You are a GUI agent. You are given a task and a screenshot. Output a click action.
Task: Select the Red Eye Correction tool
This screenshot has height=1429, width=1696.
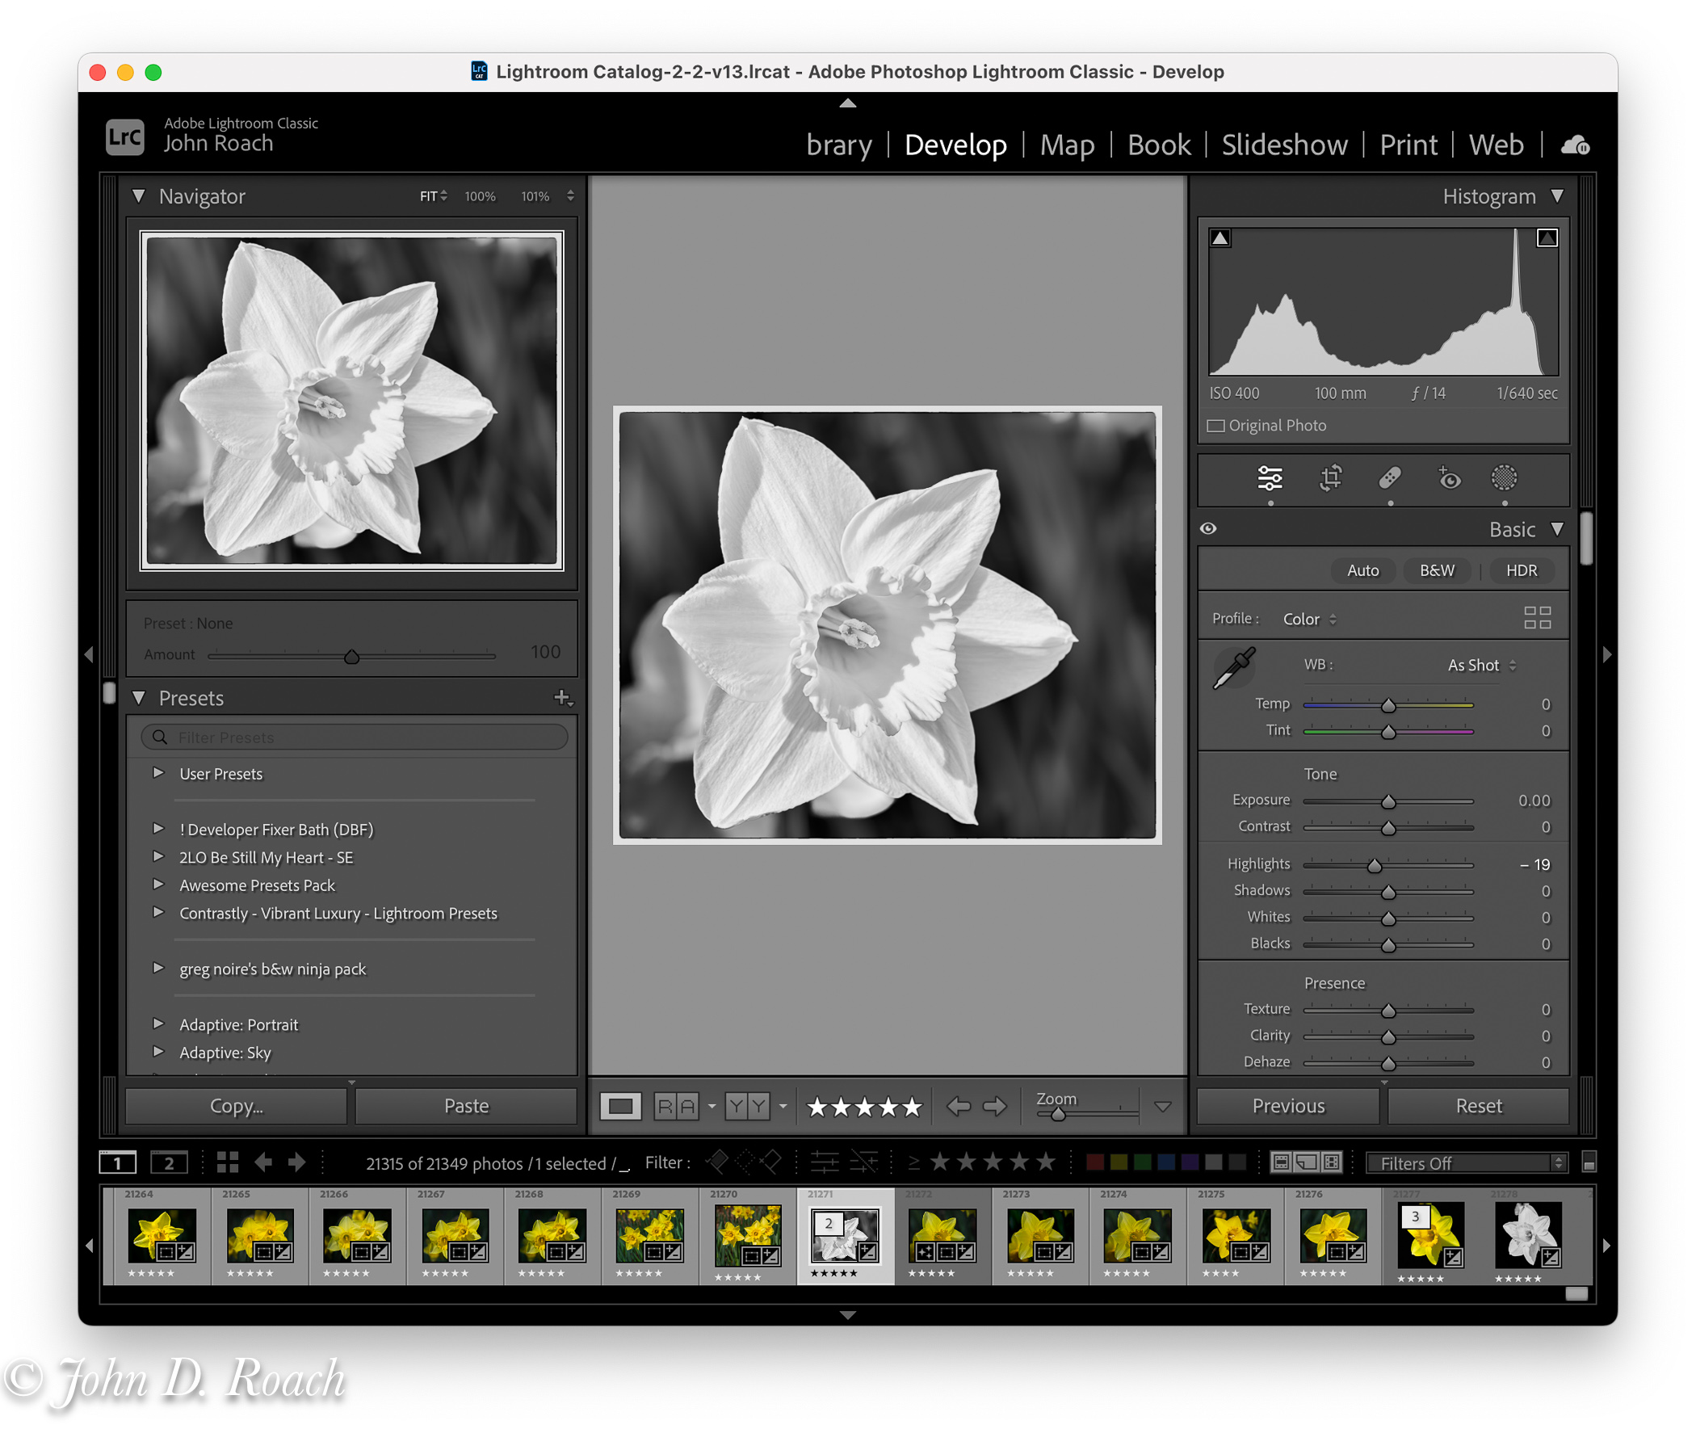click(1448, 478)
